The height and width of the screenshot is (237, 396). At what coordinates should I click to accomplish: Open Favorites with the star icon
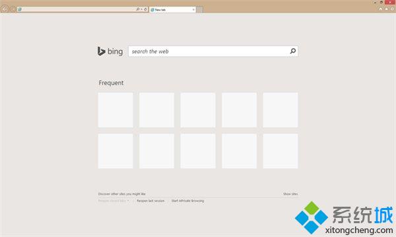pyautogui.click(x=386, y=9)
